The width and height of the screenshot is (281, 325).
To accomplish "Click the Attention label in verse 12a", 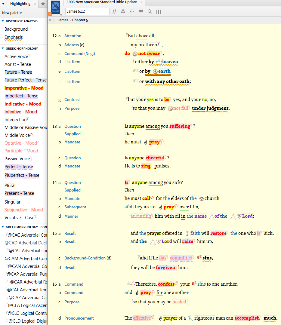I will 73,36.
